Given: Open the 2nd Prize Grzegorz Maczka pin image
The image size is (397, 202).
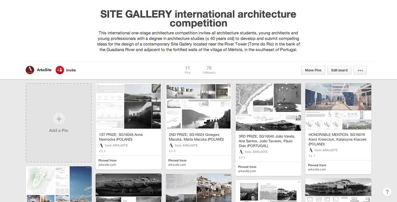Looking at the screenshot, I should [x=198, y=106].
